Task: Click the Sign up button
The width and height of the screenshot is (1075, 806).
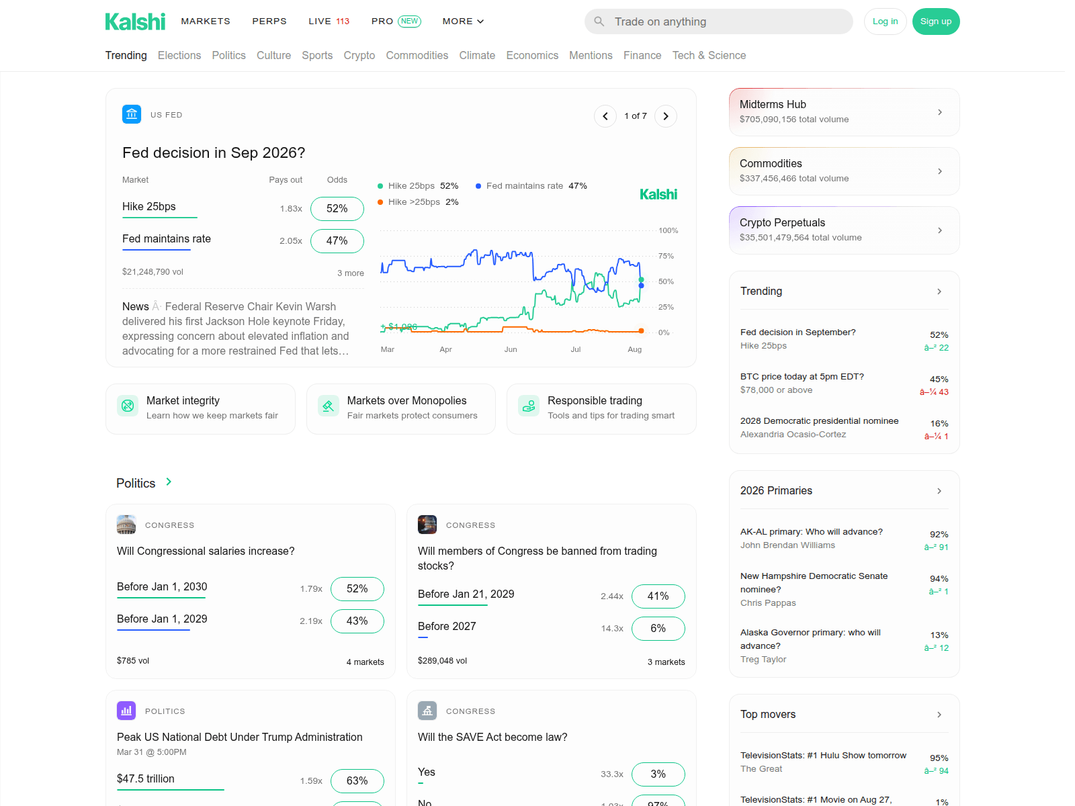Action: [x=936, y=21]
